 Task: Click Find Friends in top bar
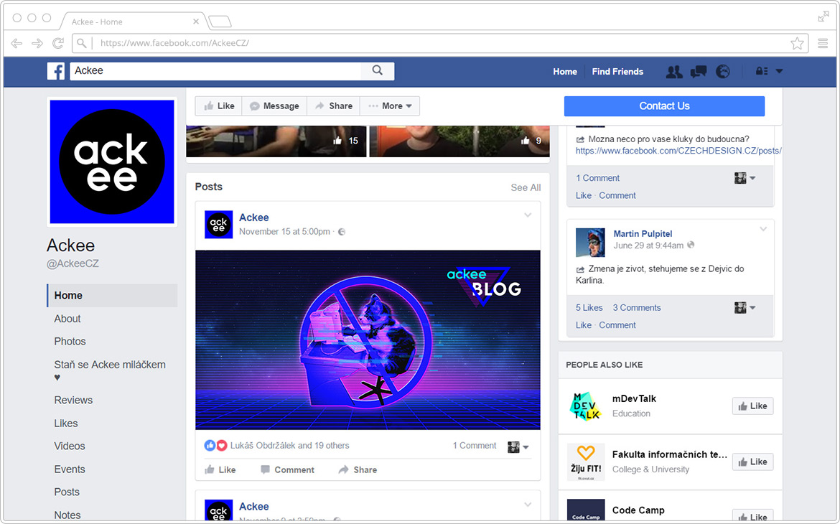coord(617,71)
